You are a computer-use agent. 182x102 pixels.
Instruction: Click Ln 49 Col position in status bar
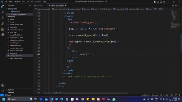146,95
